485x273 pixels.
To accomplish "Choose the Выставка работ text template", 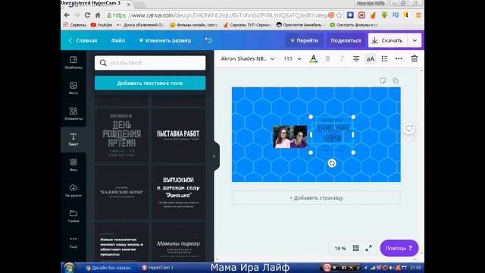I will coord(178,135).
